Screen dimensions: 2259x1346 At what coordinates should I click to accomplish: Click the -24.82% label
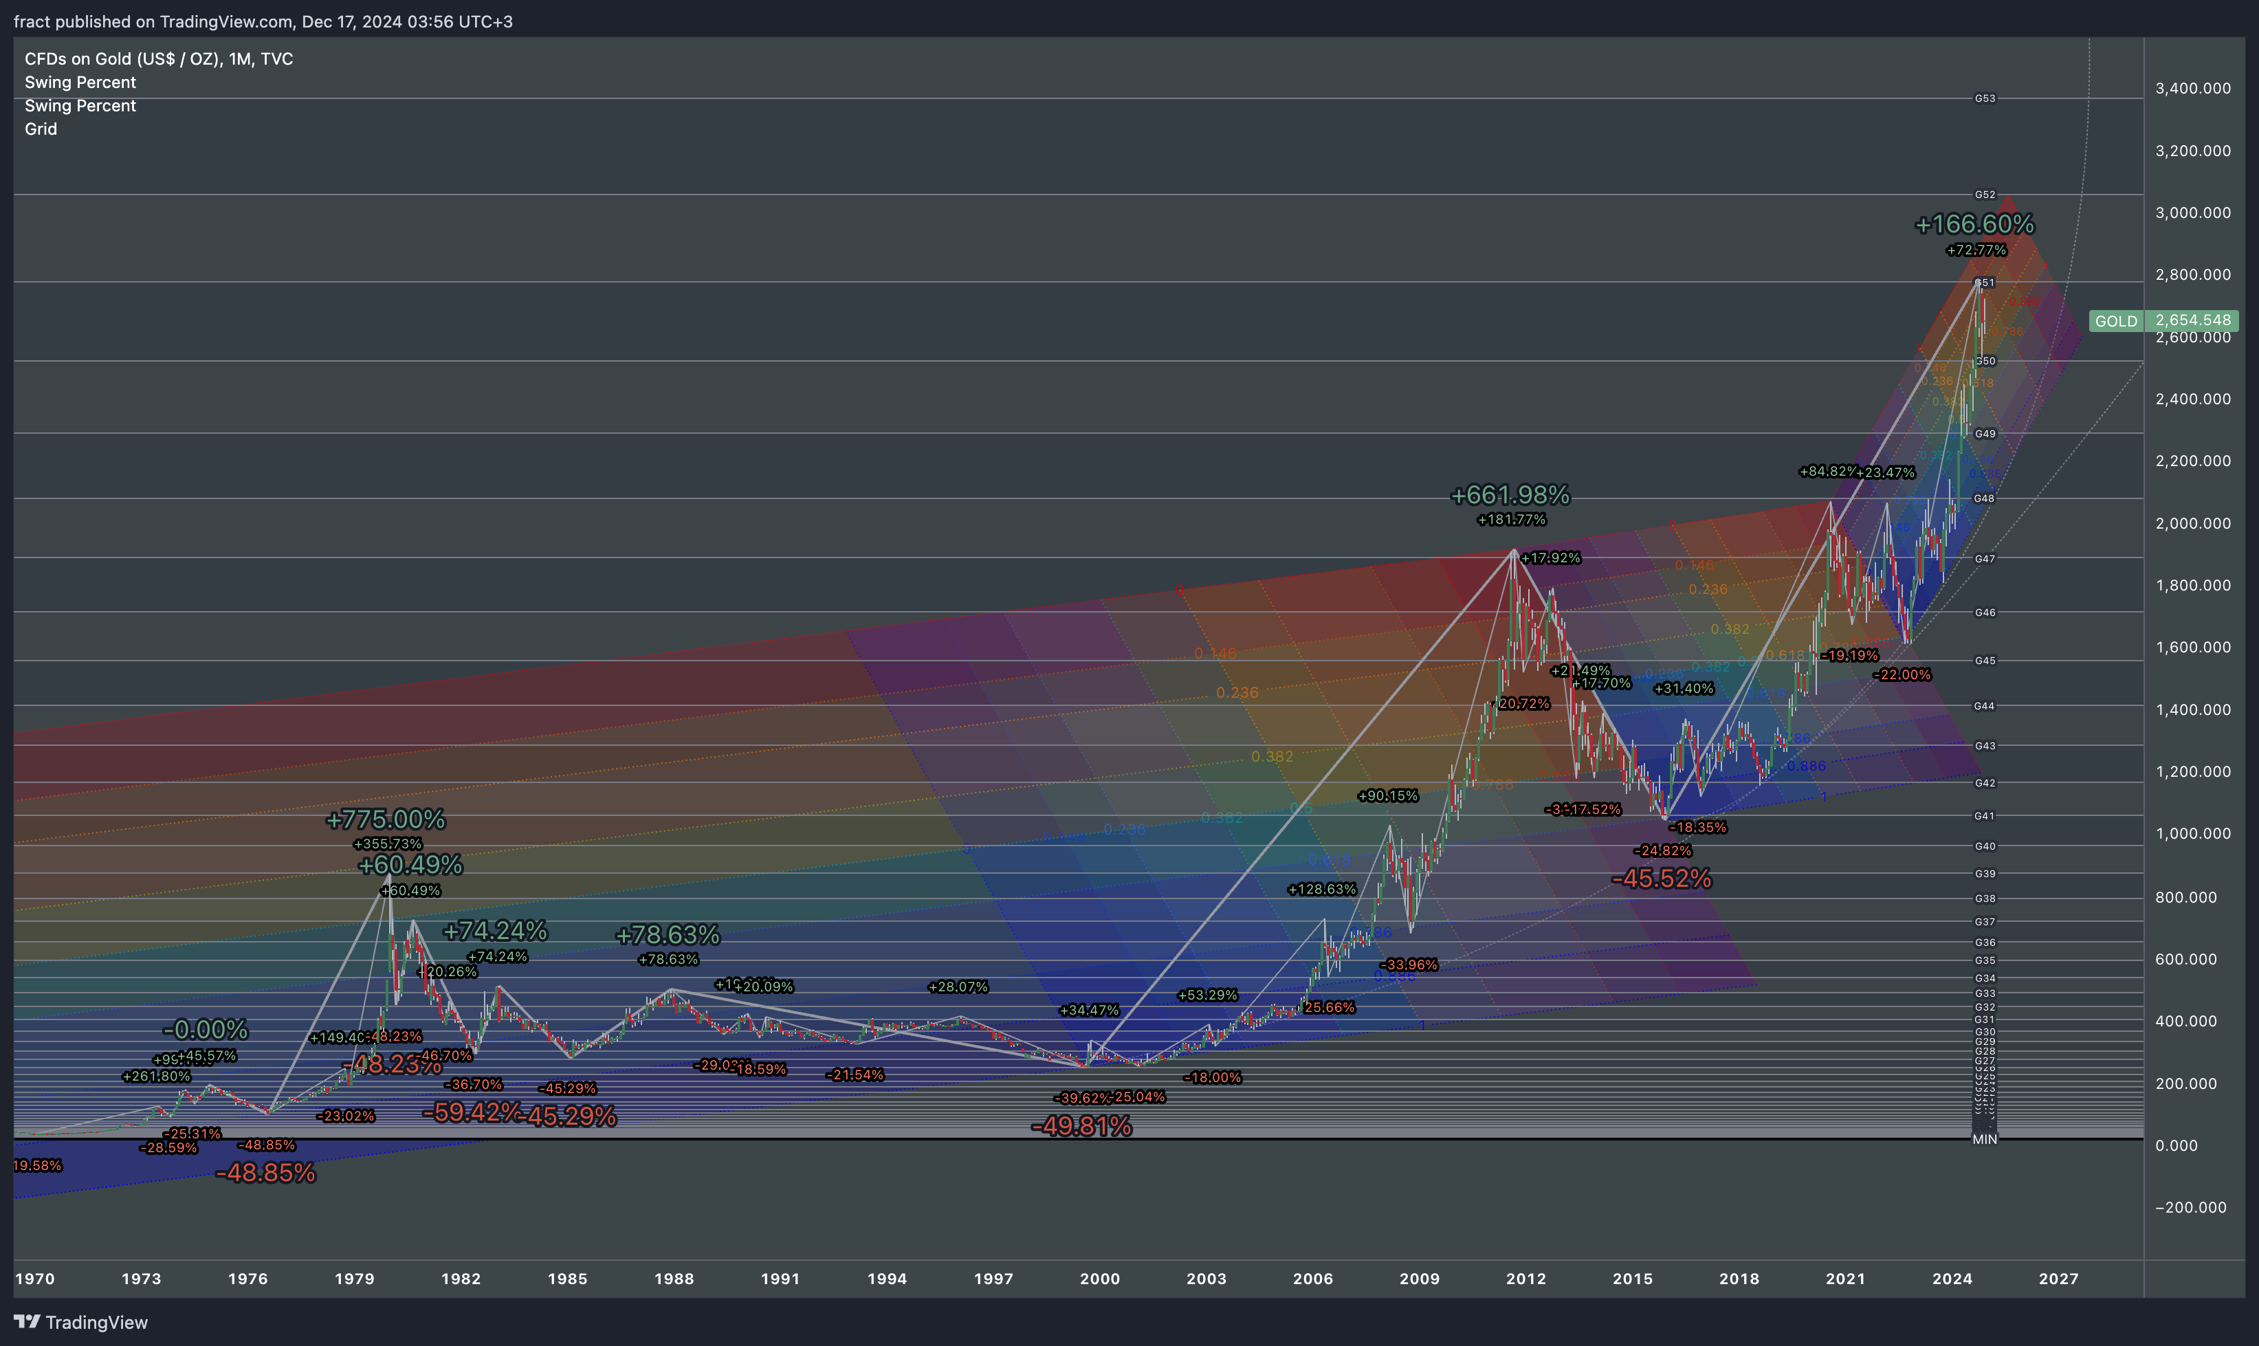(1662, 850)
